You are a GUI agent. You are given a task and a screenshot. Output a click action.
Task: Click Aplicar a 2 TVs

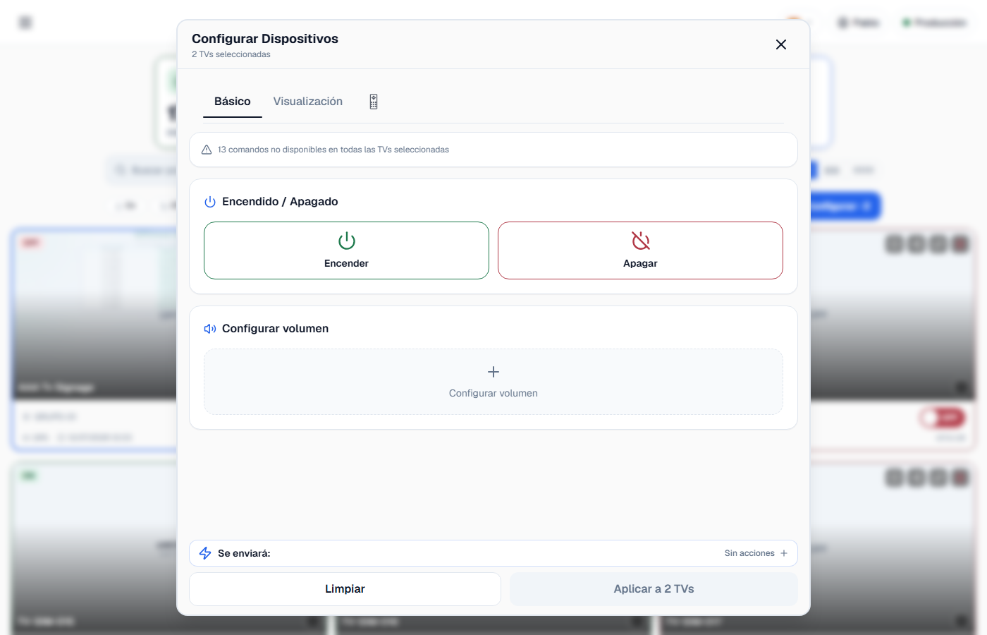point(654,589)
